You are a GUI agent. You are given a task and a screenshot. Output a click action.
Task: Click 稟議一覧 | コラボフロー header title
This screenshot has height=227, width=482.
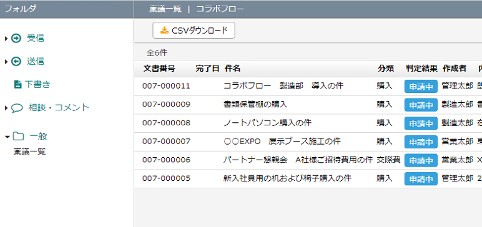pyautogui.click(x=197, y=9)
